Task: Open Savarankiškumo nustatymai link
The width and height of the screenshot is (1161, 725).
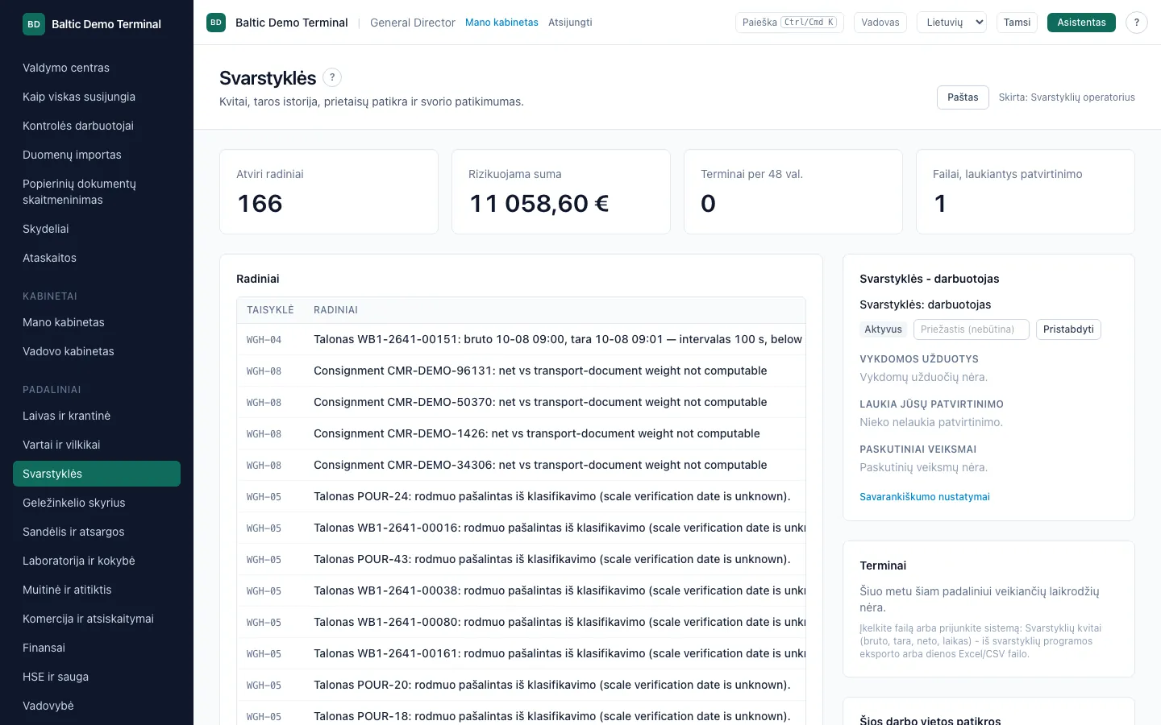Action: (x=925, y=497)
